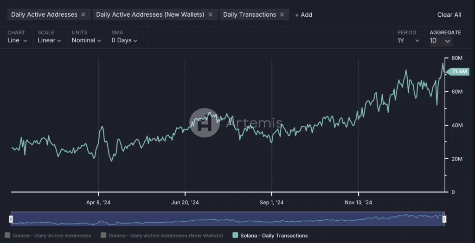This screenshot has height=243, width=475.
Task: Click the + Add metric button
Action: click(304, 15)
